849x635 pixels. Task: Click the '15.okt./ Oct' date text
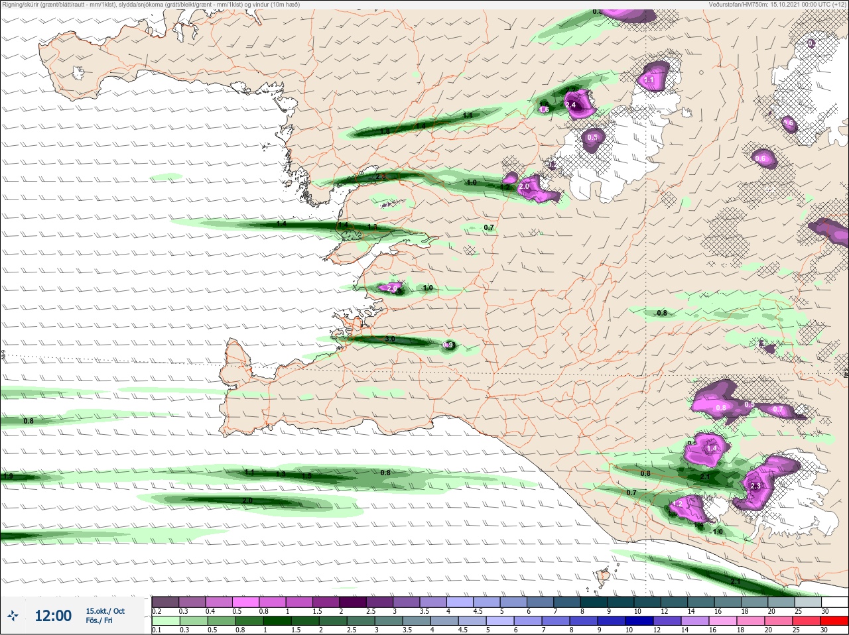coord(105,611)
